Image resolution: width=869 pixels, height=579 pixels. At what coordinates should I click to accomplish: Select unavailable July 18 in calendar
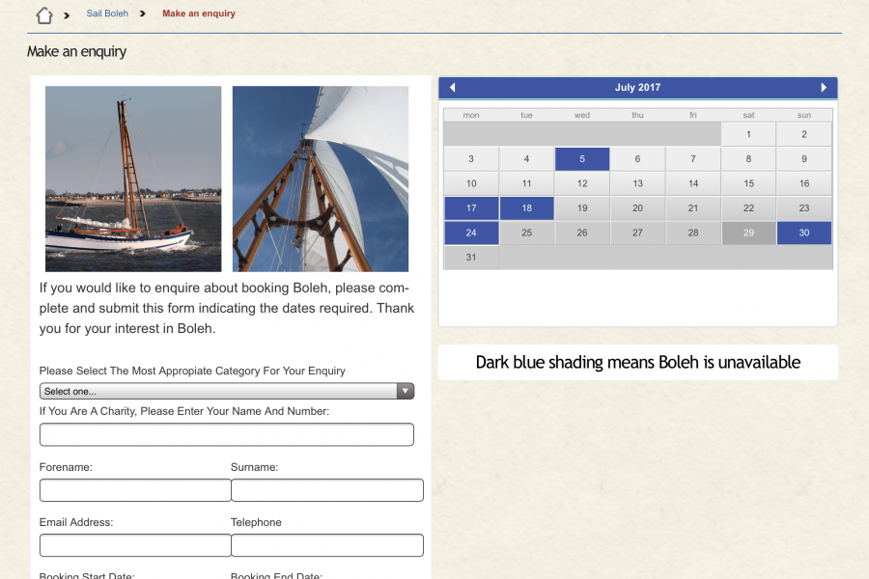point(526,208)
